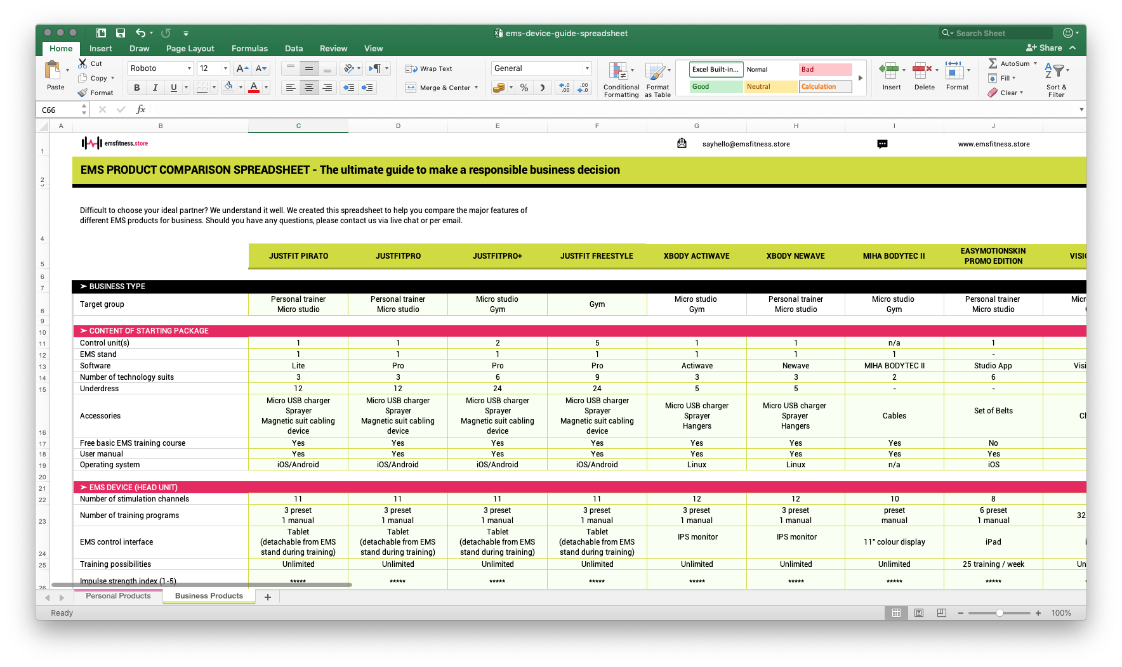Open the Personal Products sheet tab
Viewport: 1122px width, 667px height.
coord(117,596)
